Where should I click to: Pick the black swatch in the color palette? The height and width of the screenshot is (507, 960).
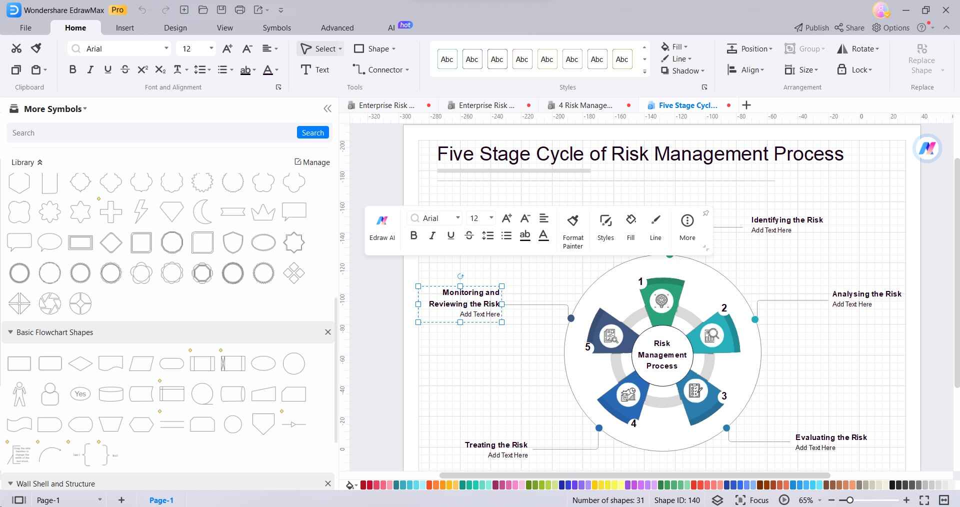click(x=892, y=485)
